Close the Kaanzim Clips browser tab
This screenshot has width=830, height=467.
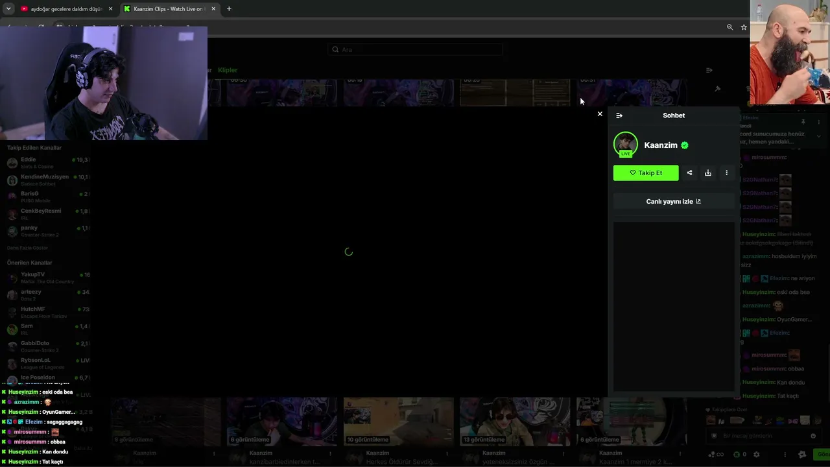click(x=213, y=9)
